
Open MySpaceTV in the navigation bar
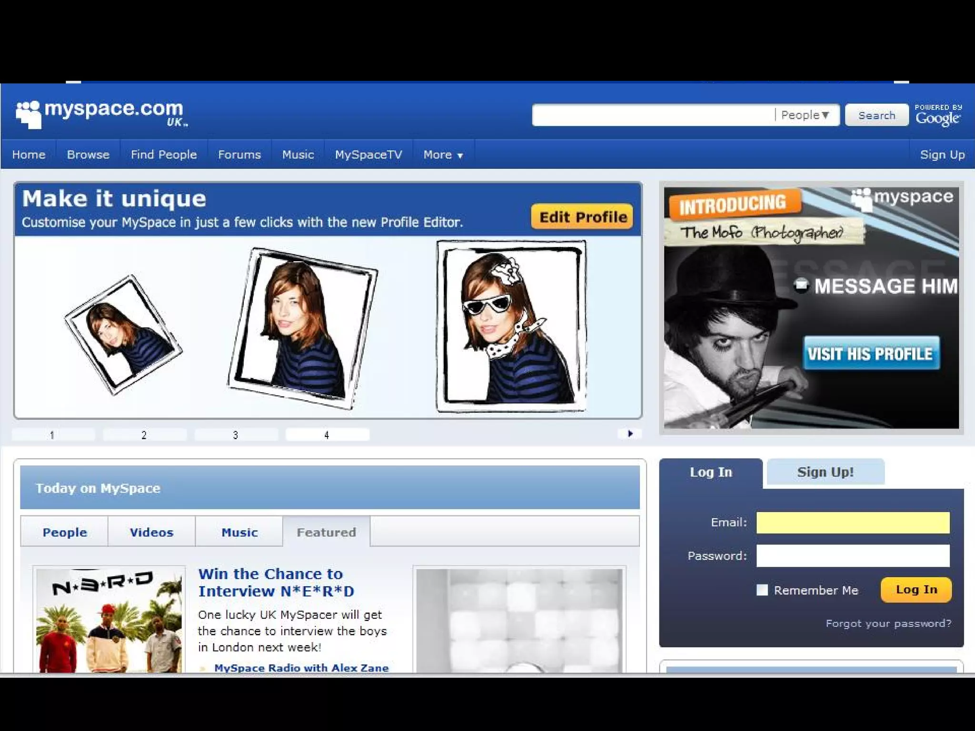tap(368, 155)
